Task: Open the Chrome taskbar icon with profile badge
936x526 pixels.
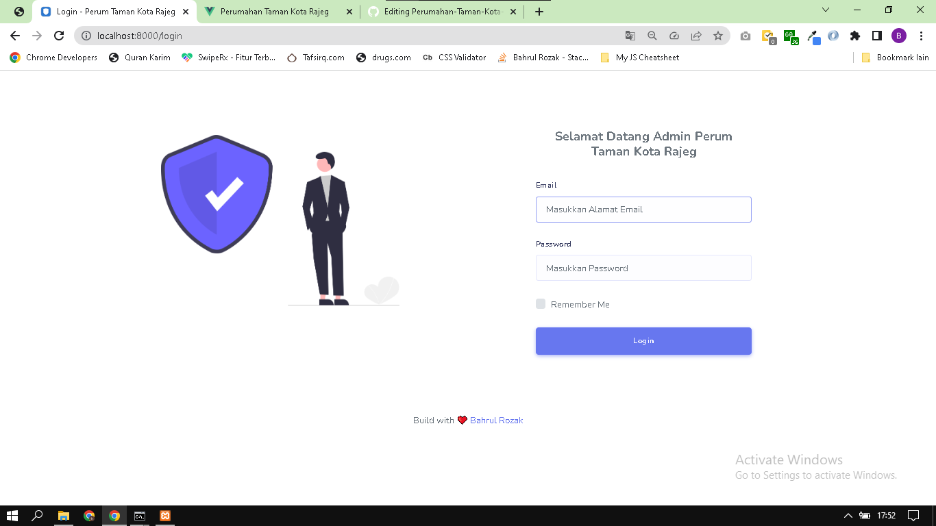Action: (x=89, y=516)
